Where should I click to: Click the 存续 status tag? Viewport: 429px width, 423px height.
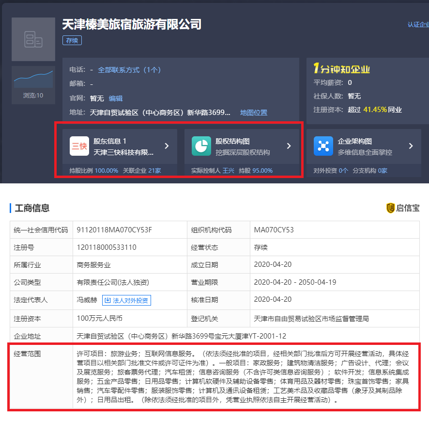[72, 40]
